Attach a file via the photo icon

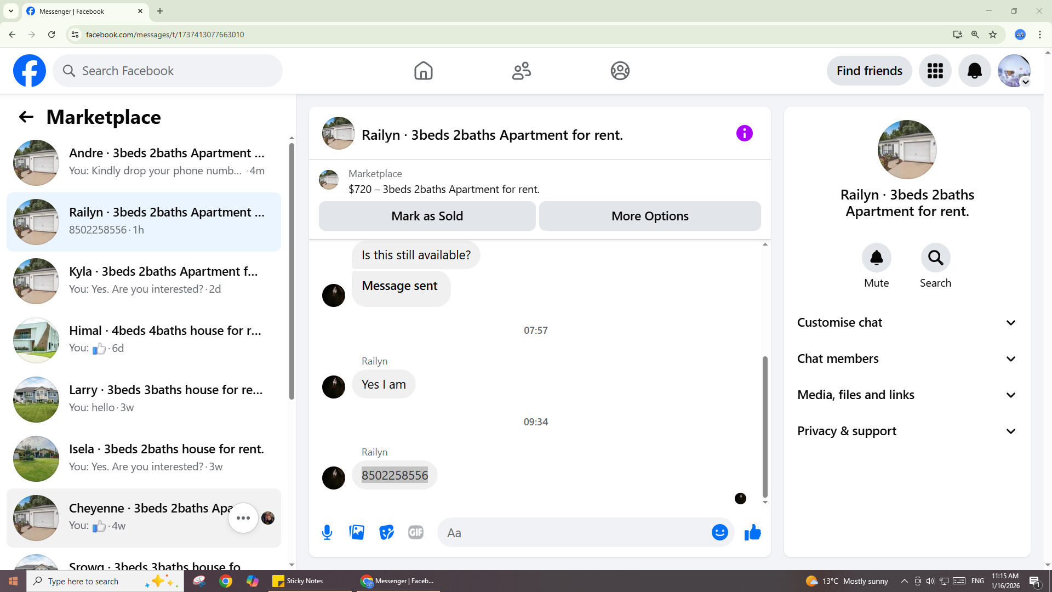pos(357,532)
